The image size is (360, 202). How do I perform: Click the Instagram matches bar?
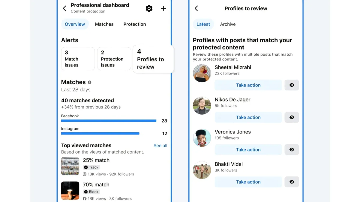pos(100,133)
